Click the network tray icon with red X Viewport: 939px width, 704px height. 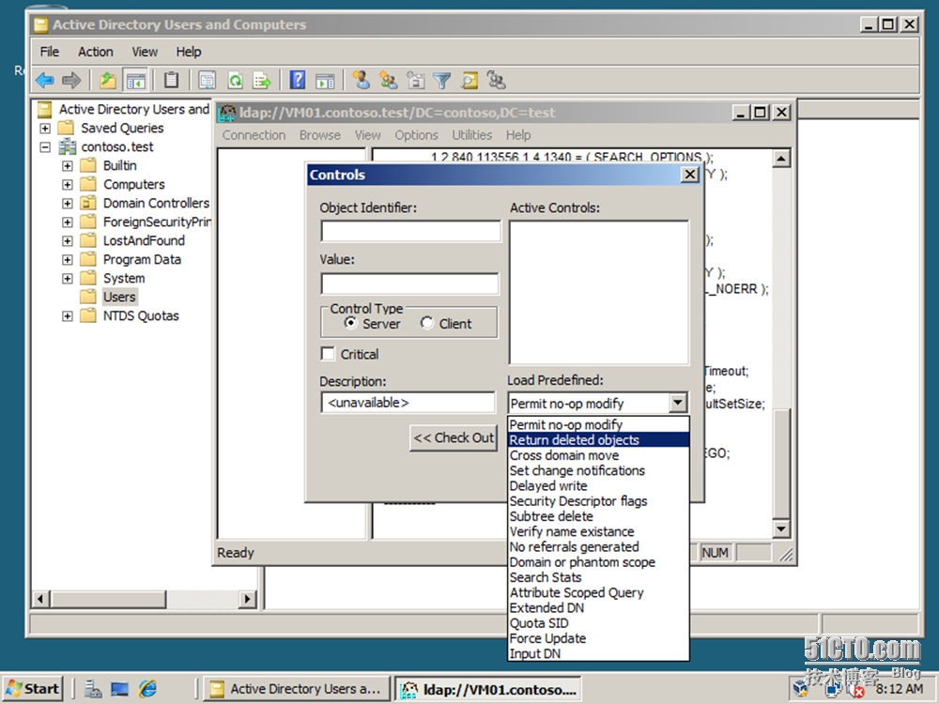pos(857,690)
